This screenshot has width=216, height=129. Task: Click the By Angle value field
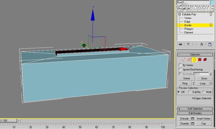pyautogui.click(x=201, y=74)
